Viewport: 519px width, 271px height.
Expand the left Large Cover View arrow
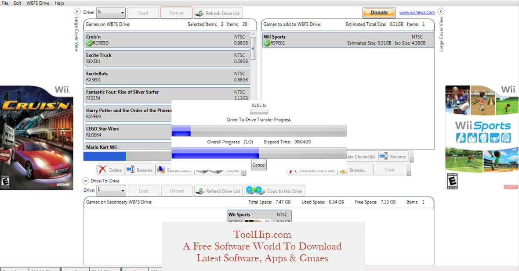[77, 11]
